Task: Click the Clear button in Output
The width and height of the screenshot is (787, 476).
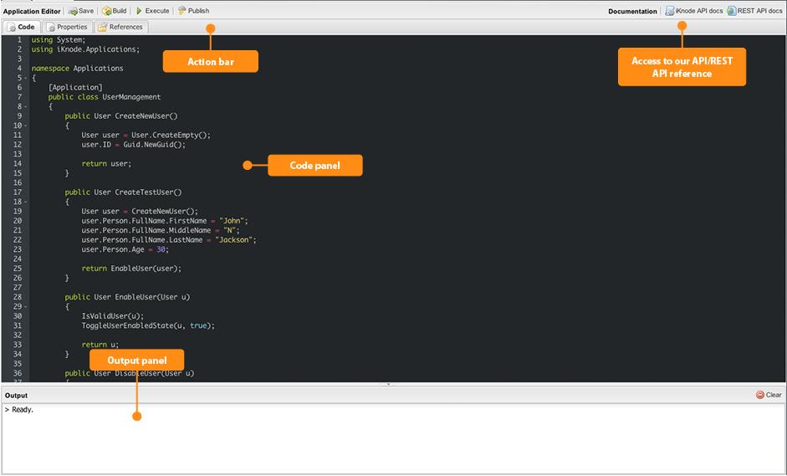Action: pyautogui.click(x=769, y=395)
